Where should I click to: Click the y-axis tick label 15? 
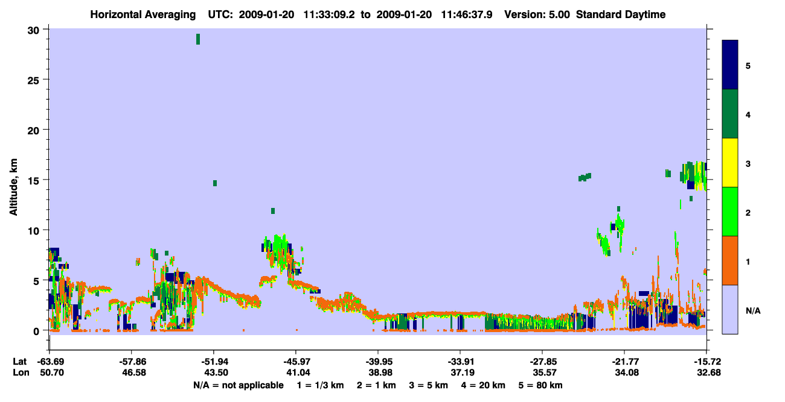point(35,180)
